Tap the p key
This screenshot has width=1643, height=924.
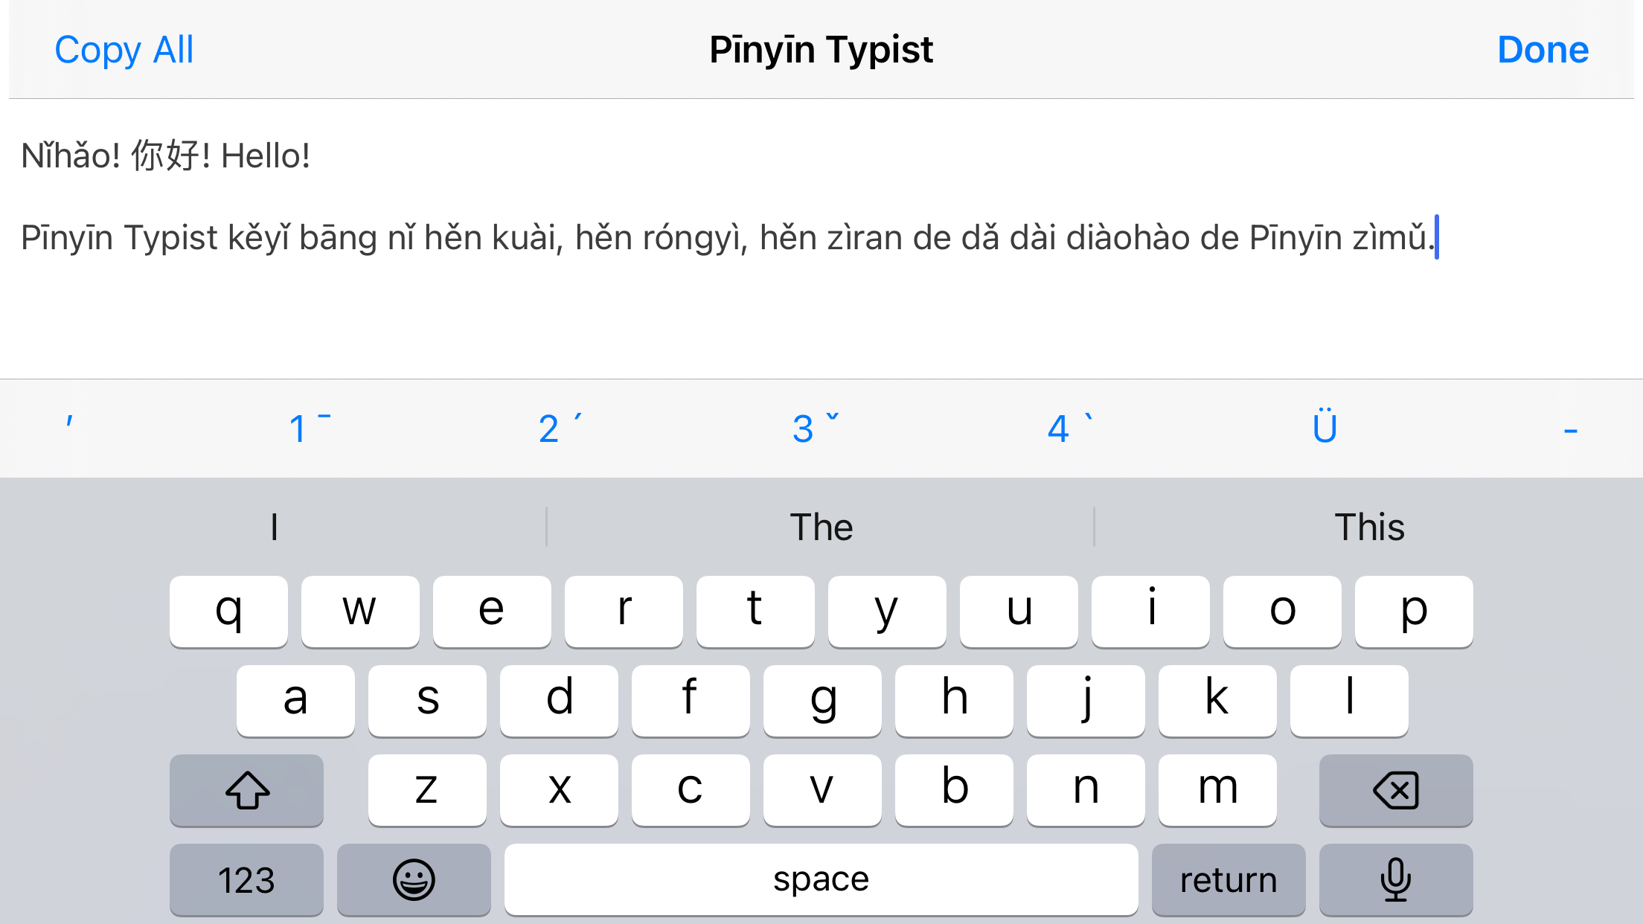(1414, 612)
